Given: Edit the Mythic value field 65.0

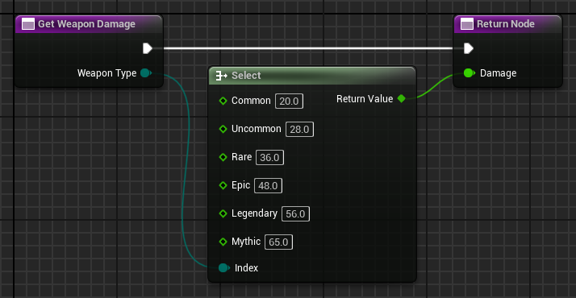Looking at the screenshot, I should [x=278, y=242].
